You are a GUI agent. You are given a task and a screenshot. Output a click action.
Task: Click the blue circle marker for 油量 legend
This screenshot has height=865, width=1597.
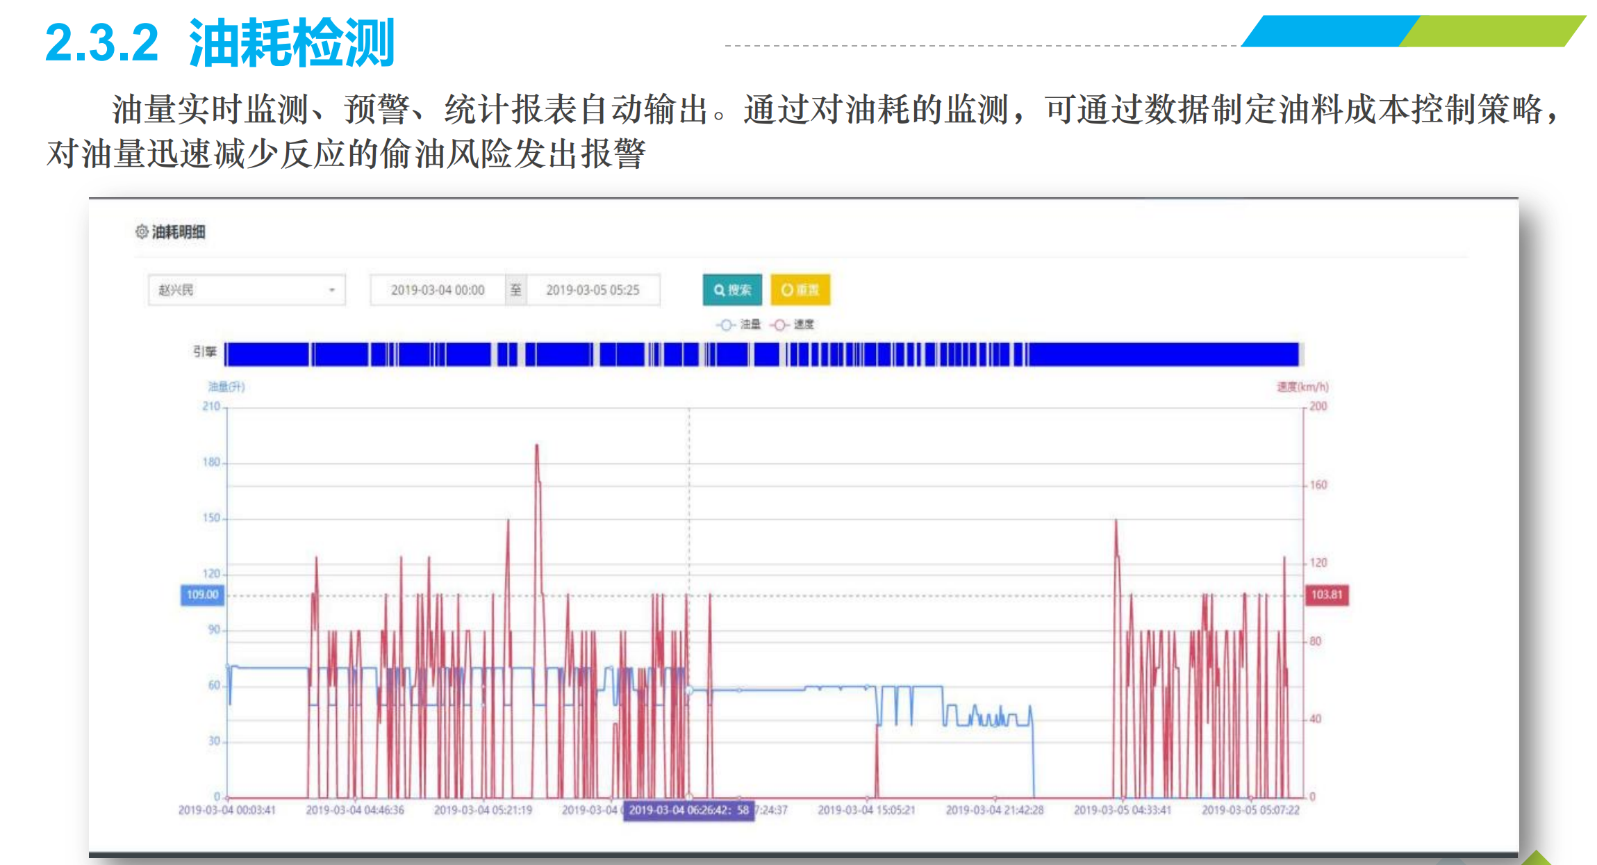tap(725, 324)
